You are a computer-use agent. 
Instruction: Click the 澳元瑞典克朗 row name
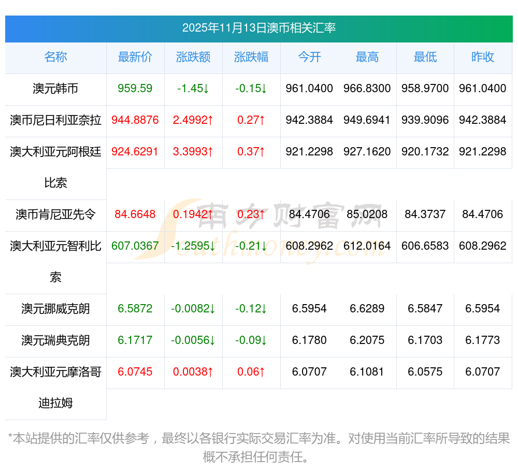pos(55,340)
